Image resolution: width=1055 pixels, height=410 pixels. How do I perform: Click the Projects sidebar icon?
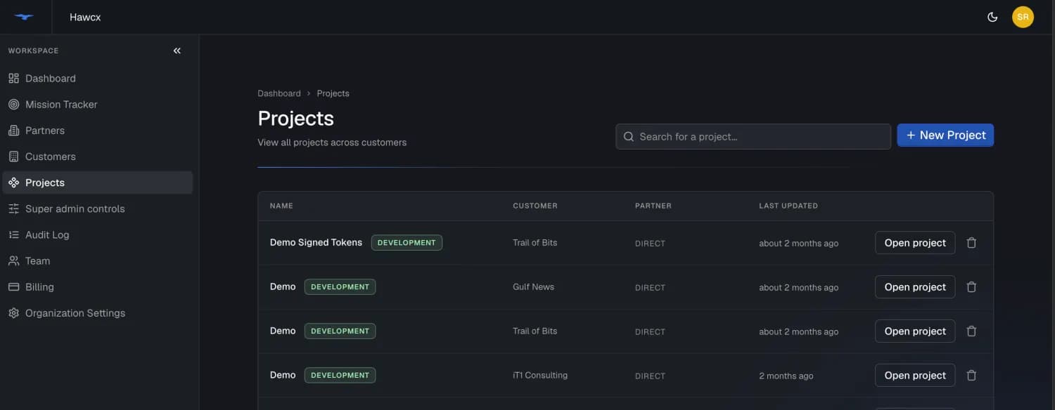[13, 183]
